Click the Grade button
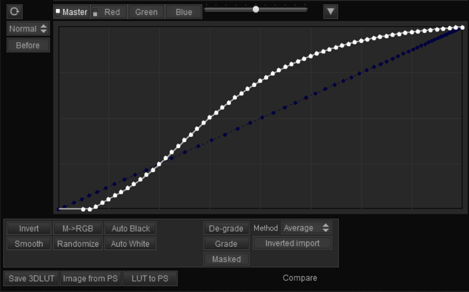 pos(226,244)
